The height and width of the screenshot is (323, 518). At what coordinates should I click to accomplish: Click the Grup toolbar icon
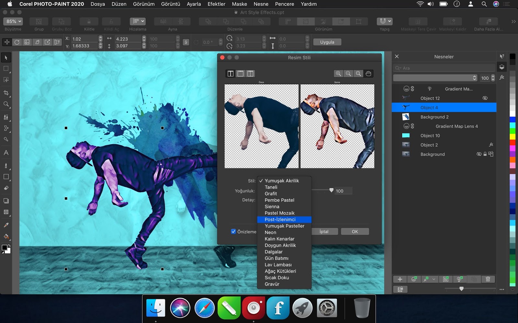(39, 21)
